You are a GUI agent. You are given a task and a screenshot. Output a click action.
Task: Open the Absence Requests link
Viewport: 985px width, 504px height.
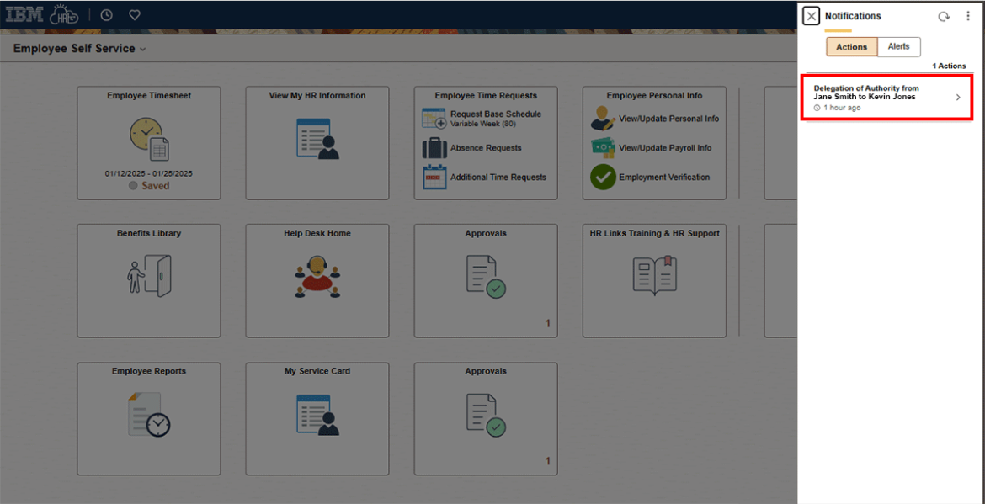tap(486, 148)
